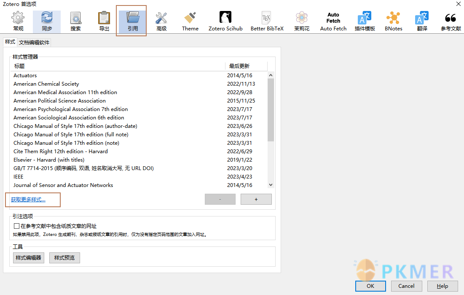464x295 pixels.
Task: Click the Help button
Action: pyautogui.click(x=443, y=286)
